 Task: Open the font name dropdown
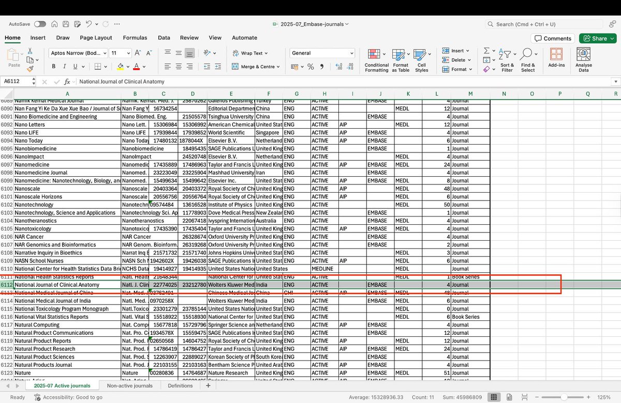click(x=104, y=53)
